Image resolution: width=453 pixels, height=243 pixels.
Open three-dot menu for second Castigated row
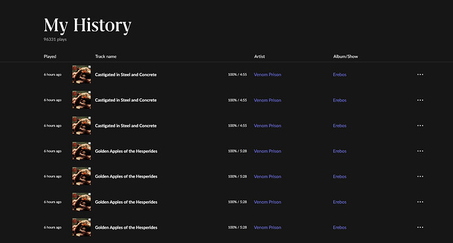pyautogui.click(x=420, y=100)
